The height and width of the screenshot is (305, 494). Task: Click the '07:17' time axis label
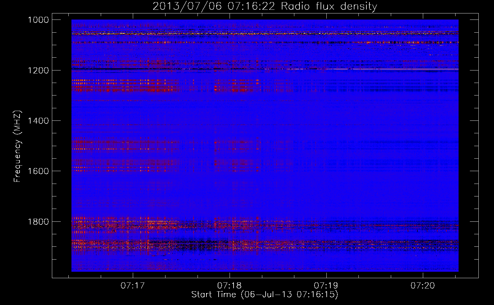[x=133, y=285]
